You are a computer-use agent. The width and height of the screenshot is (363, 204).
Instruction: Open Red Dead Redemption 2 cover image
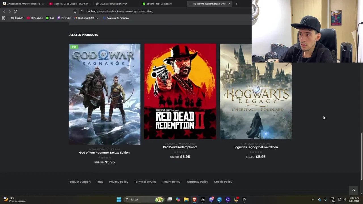pos(180,91)
